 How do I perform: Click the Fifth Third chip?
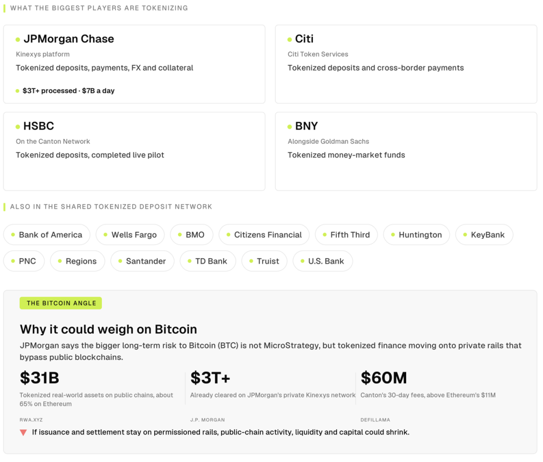point(346,235)
